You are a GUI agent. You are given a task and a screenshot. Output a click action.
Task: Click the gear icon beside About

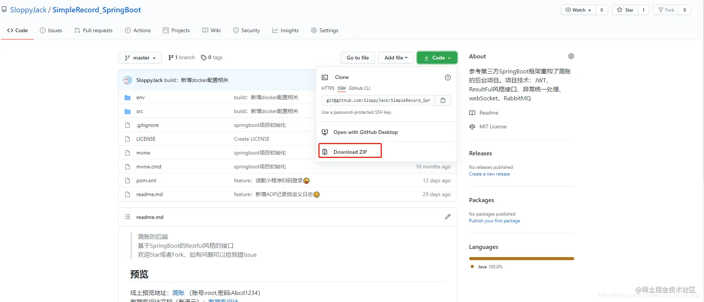click(x=571, y=56)
